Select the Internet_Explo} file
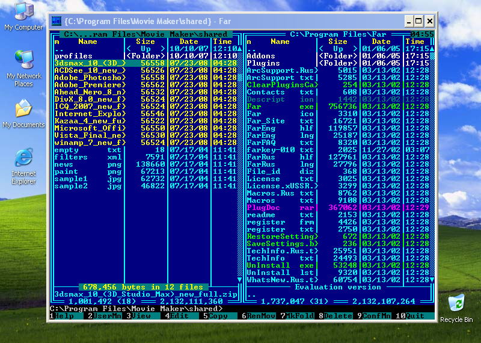 pos(146,114)
